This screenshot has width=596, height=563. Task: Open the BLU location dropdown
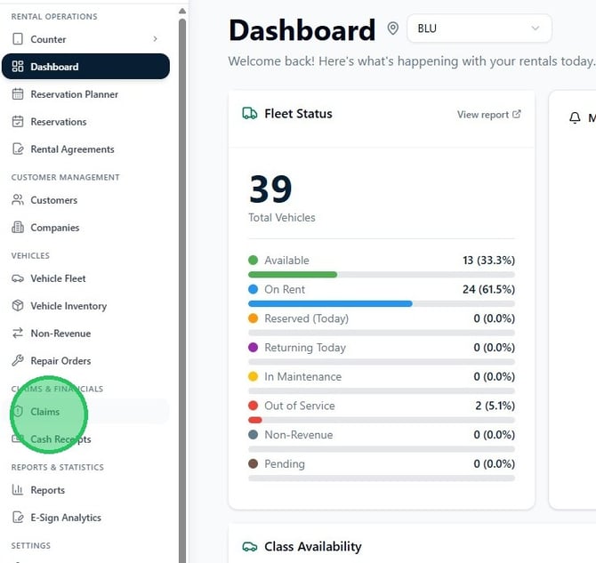point(479,28)
